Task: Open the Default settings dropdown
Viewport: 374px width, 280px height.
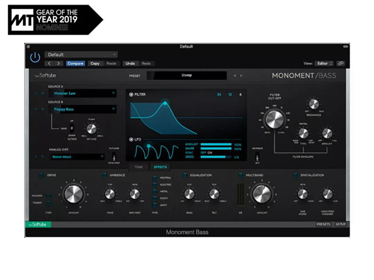Action: [x=81, y=54]
